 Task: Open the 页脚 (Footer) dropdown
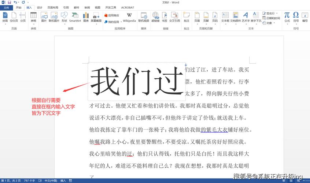point(206,18)
